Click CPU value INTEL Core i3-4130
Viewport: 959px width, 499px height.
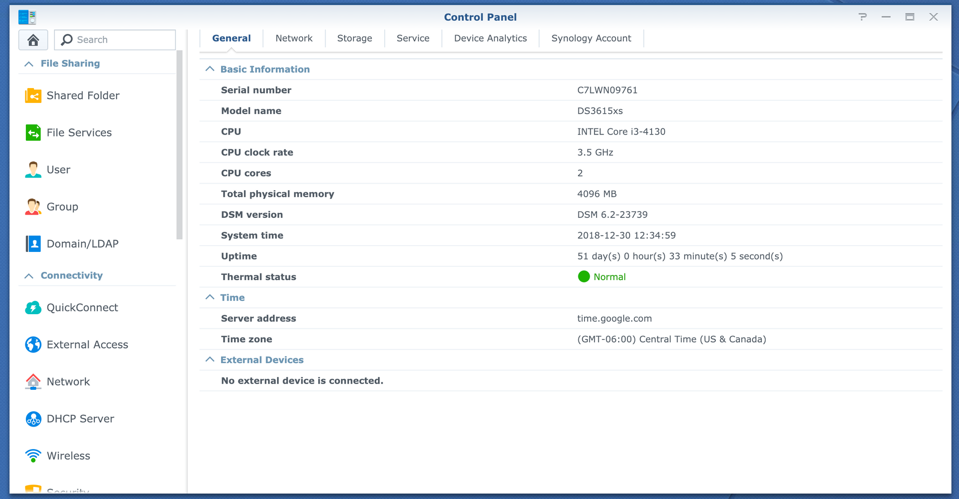[621, 132]
